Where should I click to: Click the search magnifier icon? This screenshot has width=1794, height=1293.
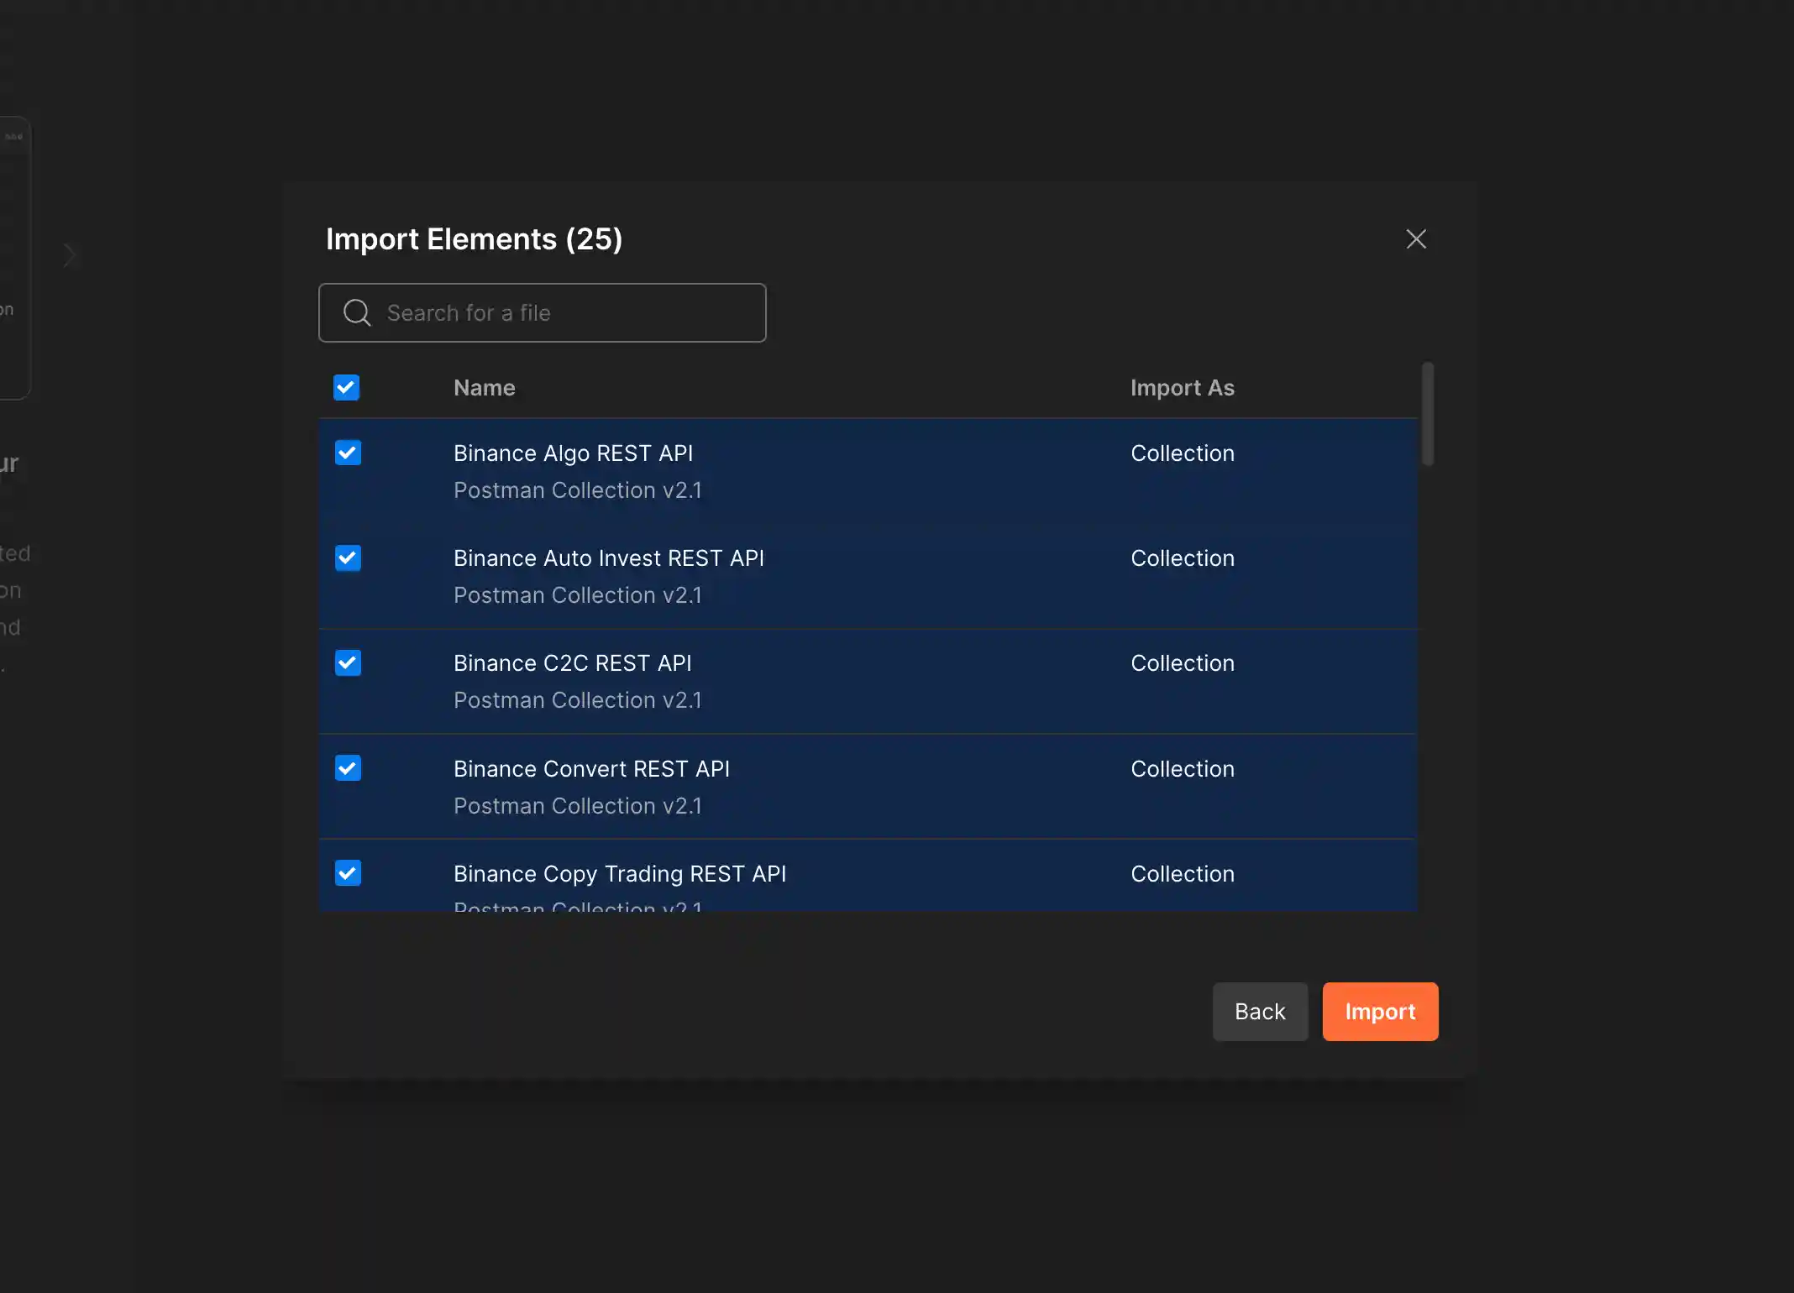point(356,312)
